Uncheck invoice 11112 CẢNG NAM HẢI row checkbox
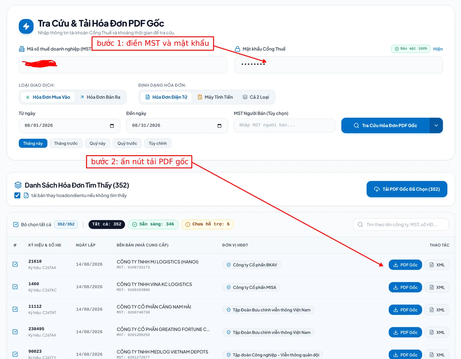The image size is (461, 359). tap(15, 309)
